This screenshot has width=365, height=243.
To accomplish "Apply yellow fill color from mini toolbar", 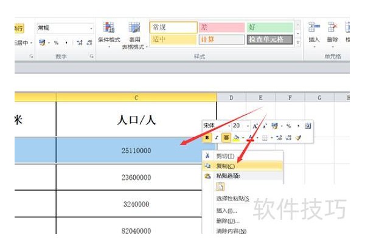I will tap(236, 138).
